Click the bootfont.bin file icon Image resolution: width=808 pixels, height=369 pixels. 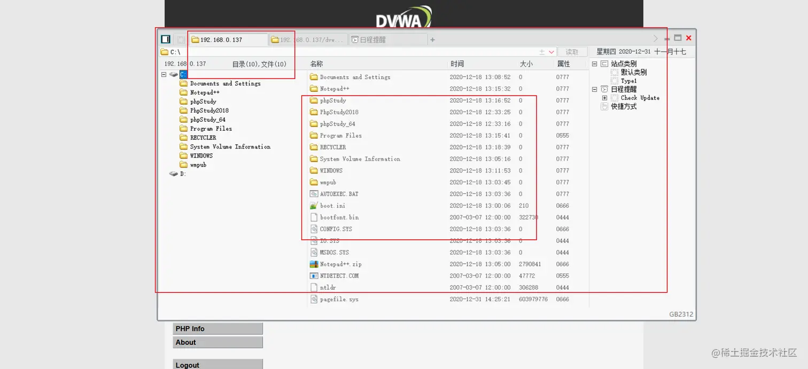tap(314, 217)
